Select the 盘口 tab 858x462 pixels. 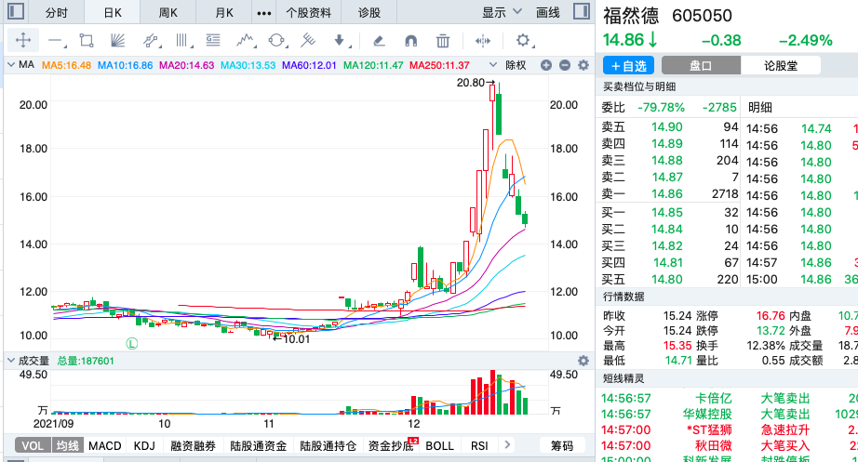tap(701, 66)
